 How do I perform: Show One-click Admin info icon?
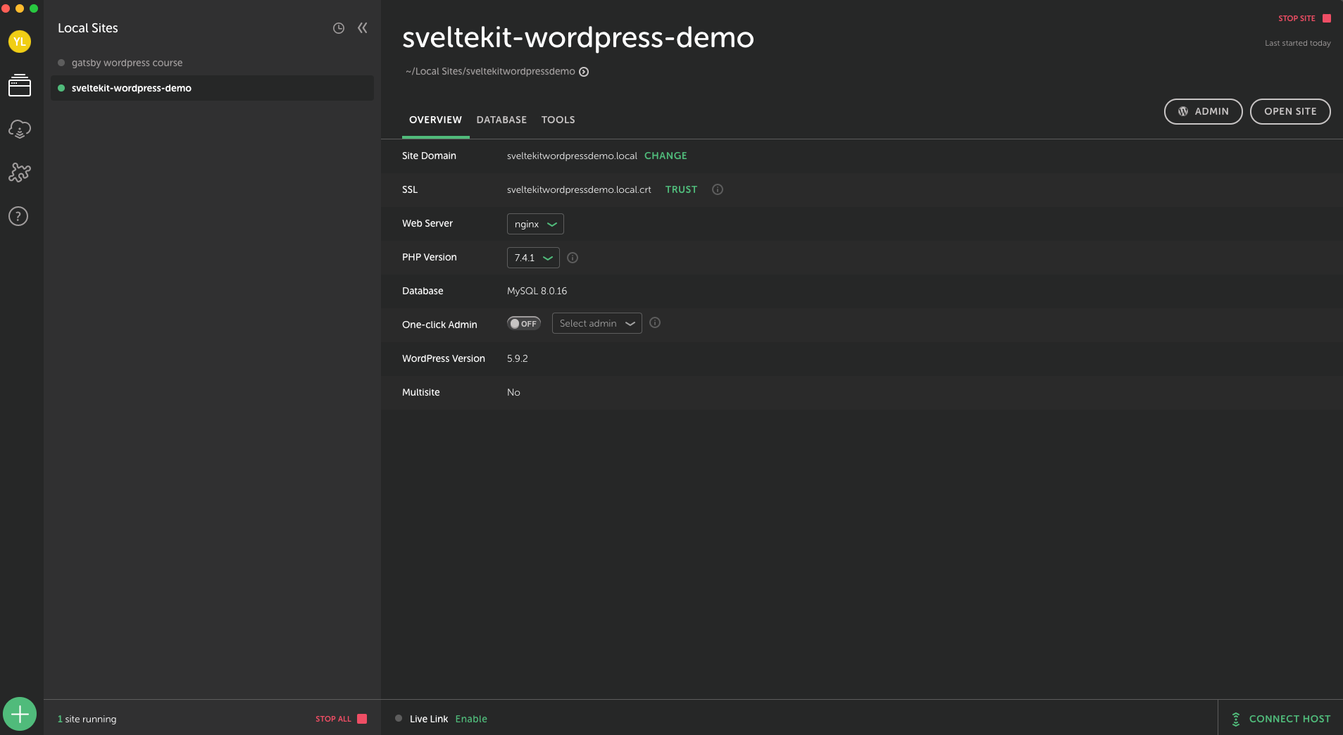pyautogui.click(x=655, y=322)
